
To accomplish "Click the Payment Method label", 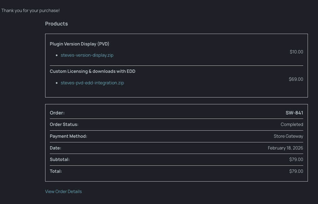I will point(68,136).
